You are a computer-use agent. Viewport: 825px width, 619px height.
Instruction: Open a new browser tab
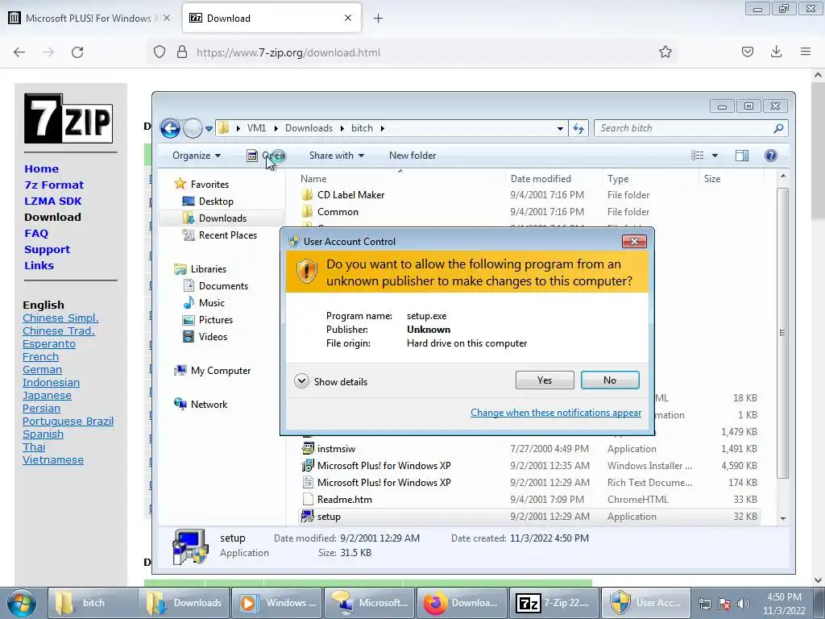[378, 19]
